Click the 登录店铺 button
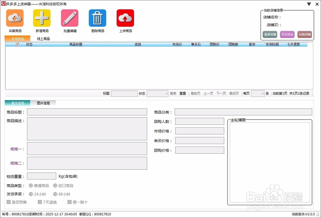Viewport: 321px width, 218px height. (x=270, y=34)
